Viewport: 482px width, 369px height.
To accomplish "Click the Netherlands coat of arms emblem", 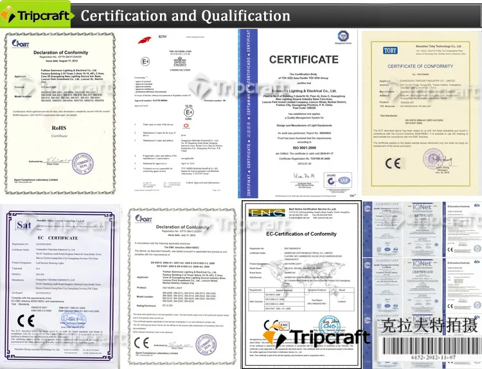I will [x=180, y=62].
